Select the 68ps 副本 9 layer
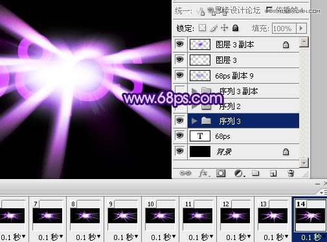 [x=243, y=75]
